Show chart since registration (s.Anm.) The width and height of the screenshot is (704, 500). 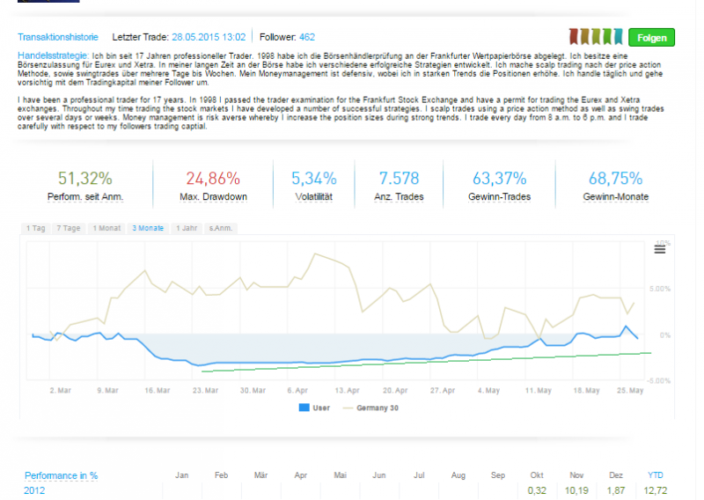pos(220,228)
